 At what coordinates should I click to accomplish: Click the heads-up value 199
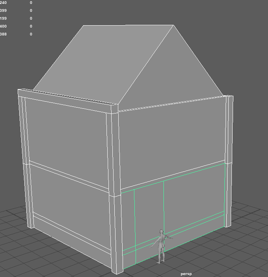[x=3, y=19]
